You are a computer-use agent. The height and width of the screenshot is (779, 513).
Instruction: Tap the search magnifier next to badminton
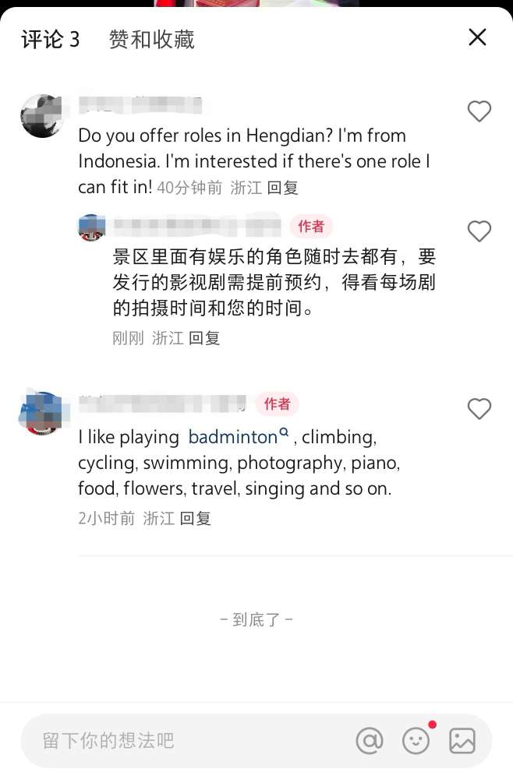pos(284,432)
